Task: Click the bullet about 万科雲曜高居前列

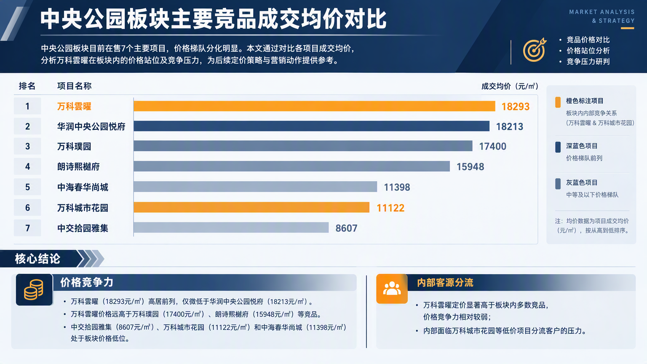Action: 192,302
